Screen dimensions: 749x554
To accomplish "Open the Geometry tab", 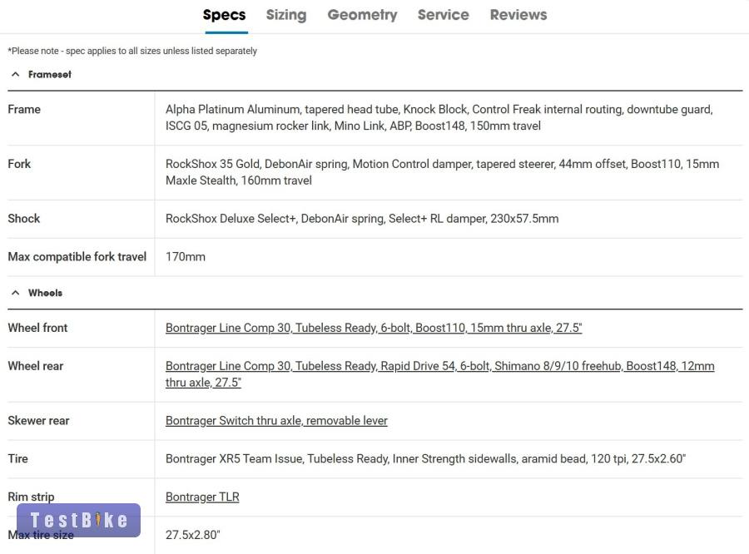I will click(x=362, y=15).
